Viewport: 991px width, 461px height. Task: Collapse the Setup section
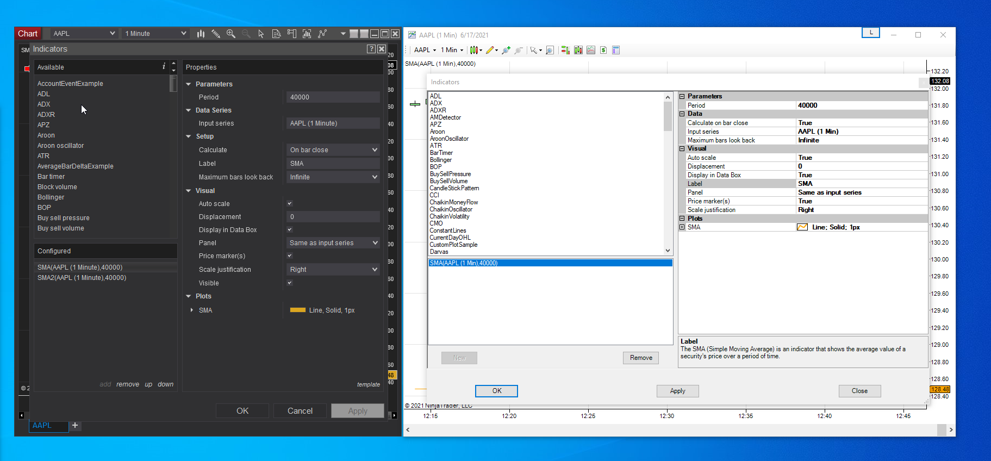pos(189,136)
